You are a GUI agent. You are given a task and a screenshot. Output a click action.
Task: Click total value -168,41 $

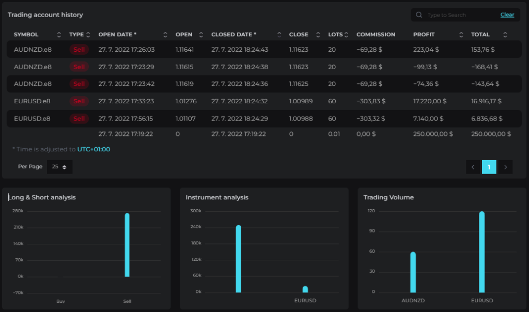[485, 67]
